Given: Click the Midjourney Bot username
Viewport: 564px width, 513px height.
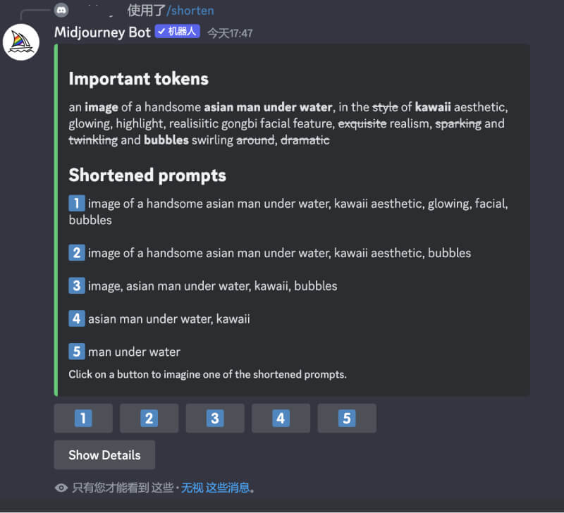Looking at the screenshot, I should point(102,32).
